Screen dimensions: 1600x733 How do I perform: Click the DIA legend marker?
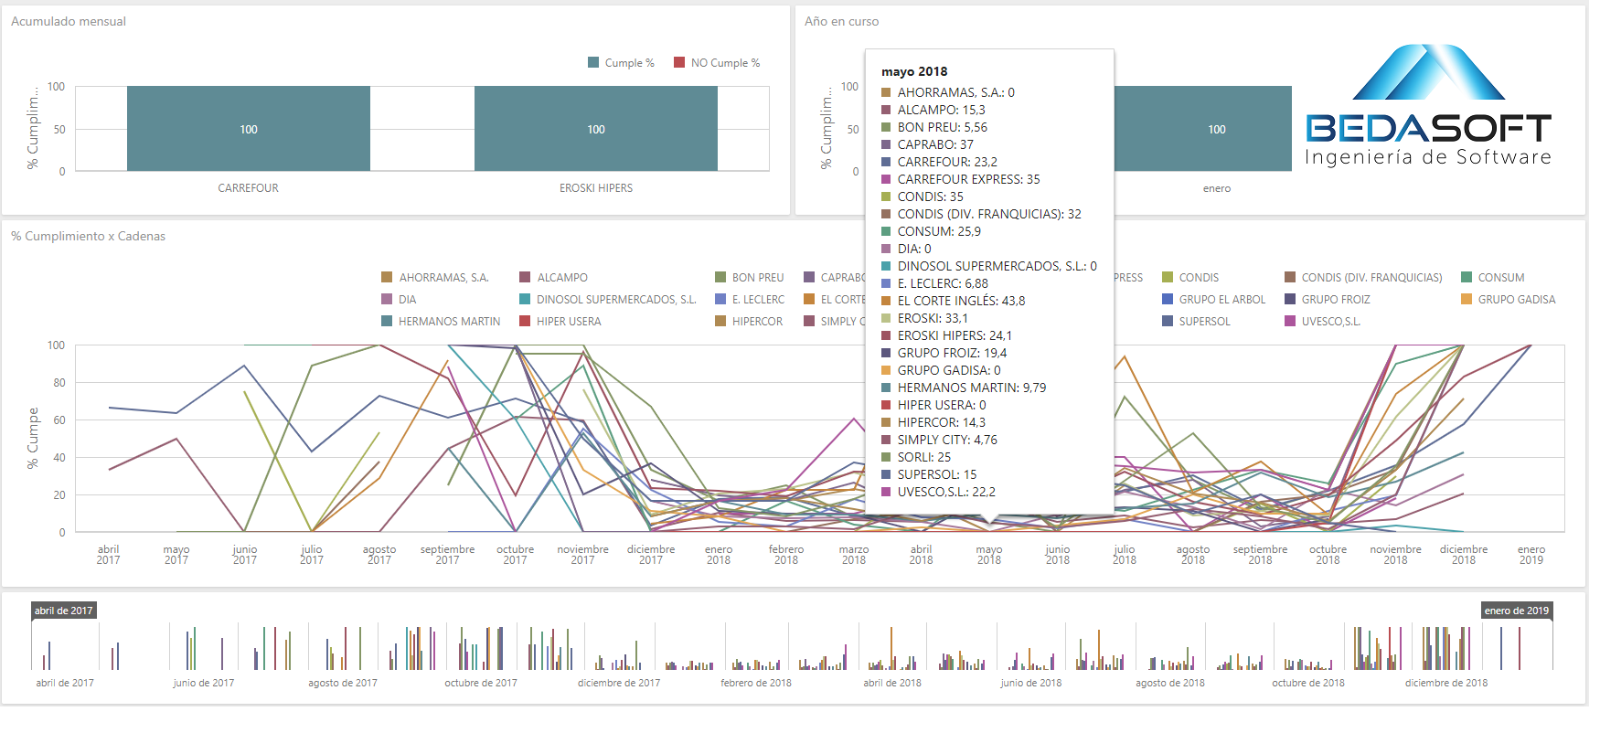(x=387, y=299)
